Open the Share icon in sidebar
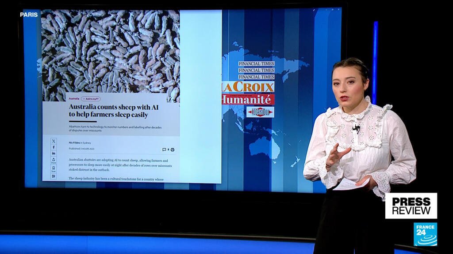Image resolution: width=453 pixels, height=254 pixels. tap(54, 161)
